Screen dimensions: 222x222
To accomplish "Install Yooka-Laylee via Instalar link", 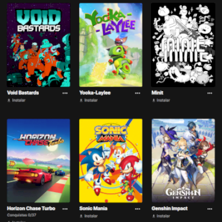I will (91, 100).
